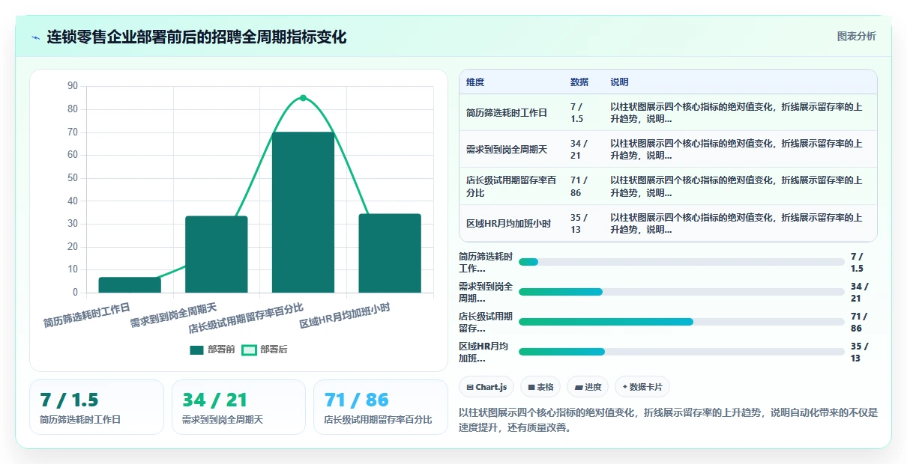Click the table data value 34 / 21
The image size is (907, 464).
pos(579,150)
